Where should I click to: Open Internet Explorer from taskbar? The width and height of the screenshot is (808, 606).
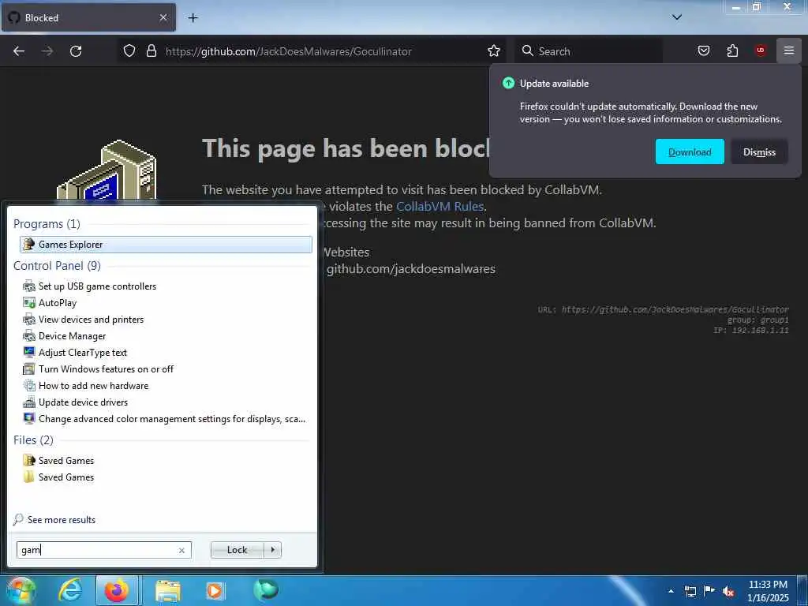coord(70,590)
